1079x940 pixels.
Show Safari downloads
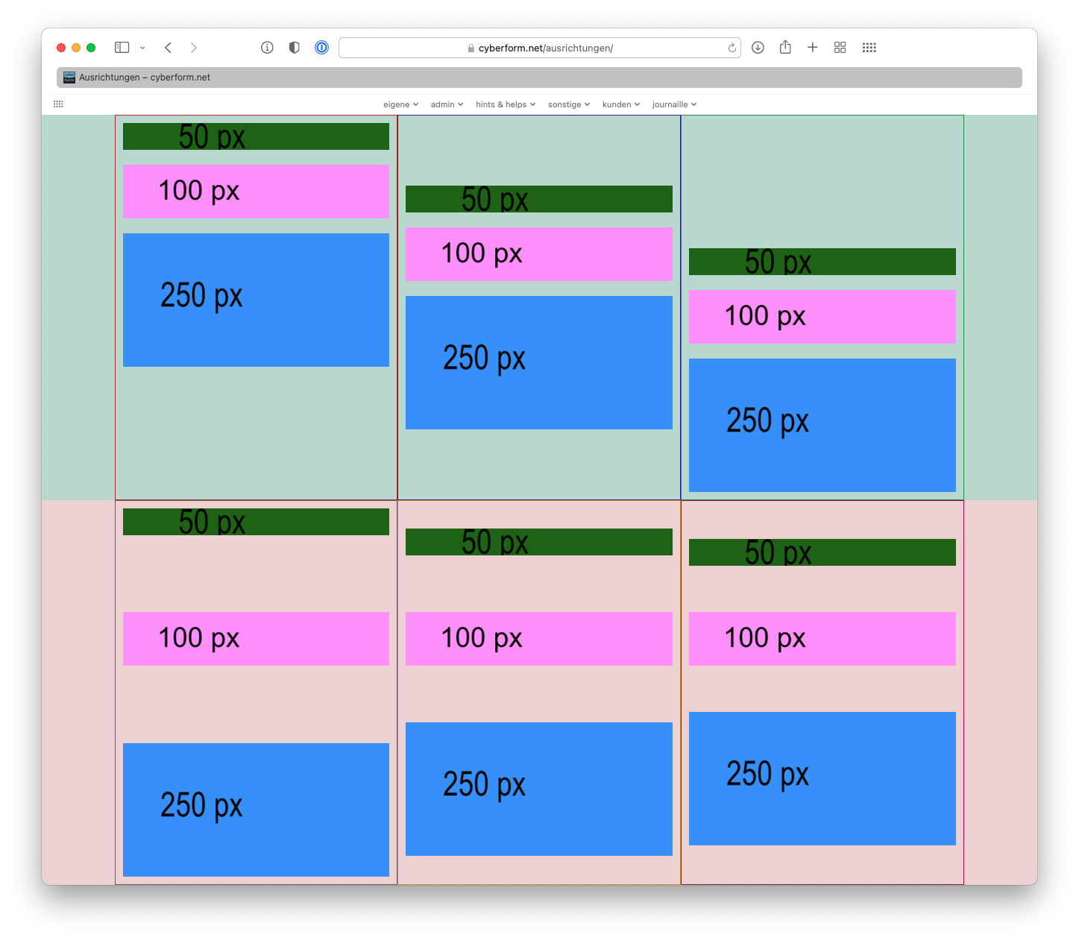pos(758,48)
